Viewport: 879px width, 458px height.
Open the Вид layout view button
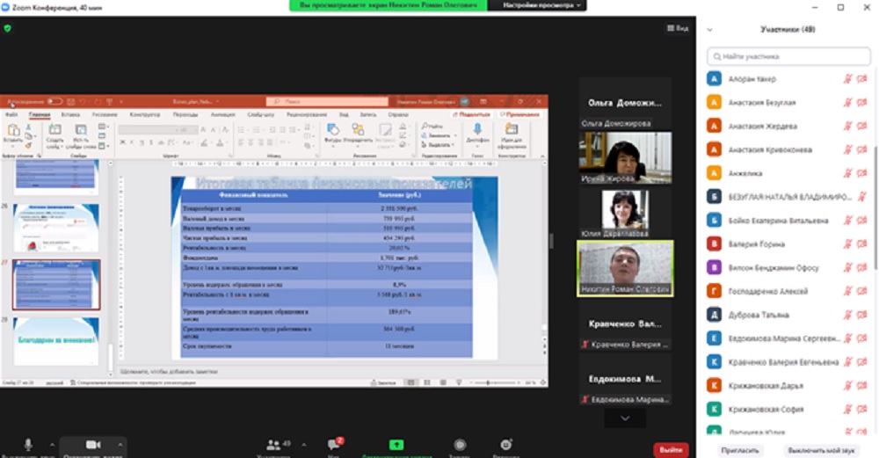coord(677,28)
